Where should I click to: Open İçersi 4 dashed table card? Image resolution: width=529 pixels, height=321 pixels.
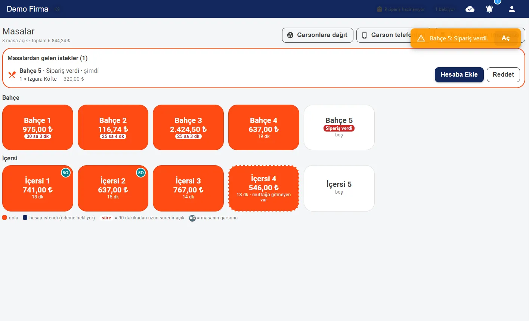tap(264, 188)
